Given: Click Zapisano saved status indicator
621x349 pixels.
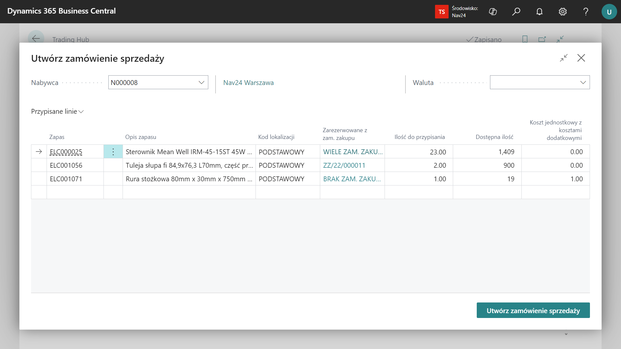Looking at the screenshot, I should pos(484,39).
